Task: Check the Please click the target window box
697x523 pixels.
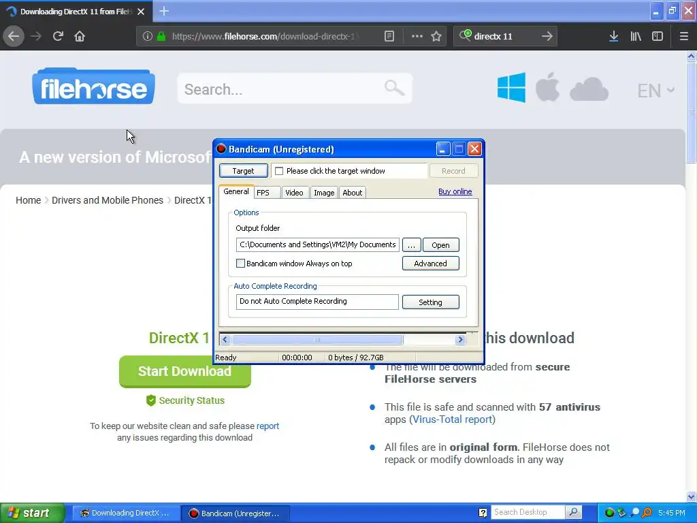Action: click(x=279, y=171)
